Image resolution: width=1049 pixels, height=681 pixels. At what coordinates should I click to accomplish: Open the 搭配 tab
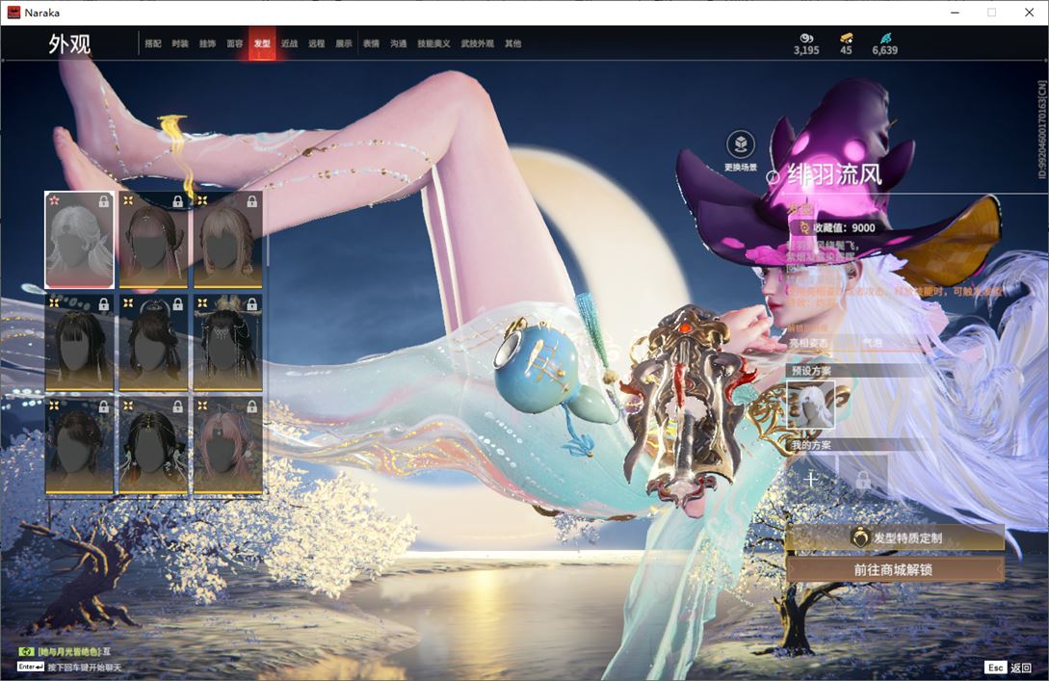pyautogui.click(x=153, y=43)
